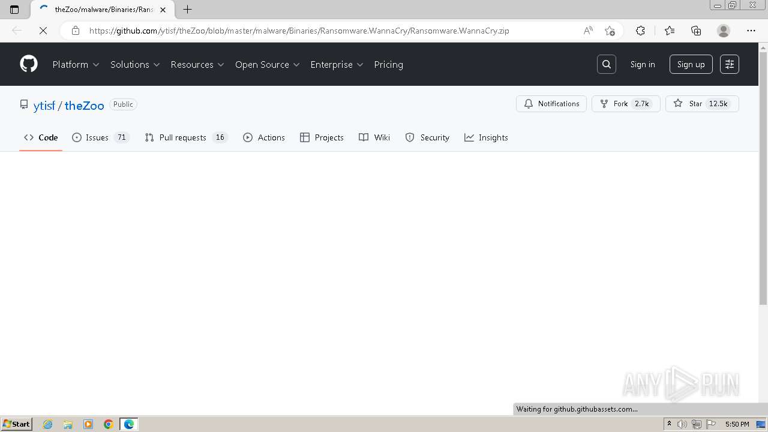Click the browser tab actions icon
Viewport: 768px width, 432px height.
[x=14, y=10]
